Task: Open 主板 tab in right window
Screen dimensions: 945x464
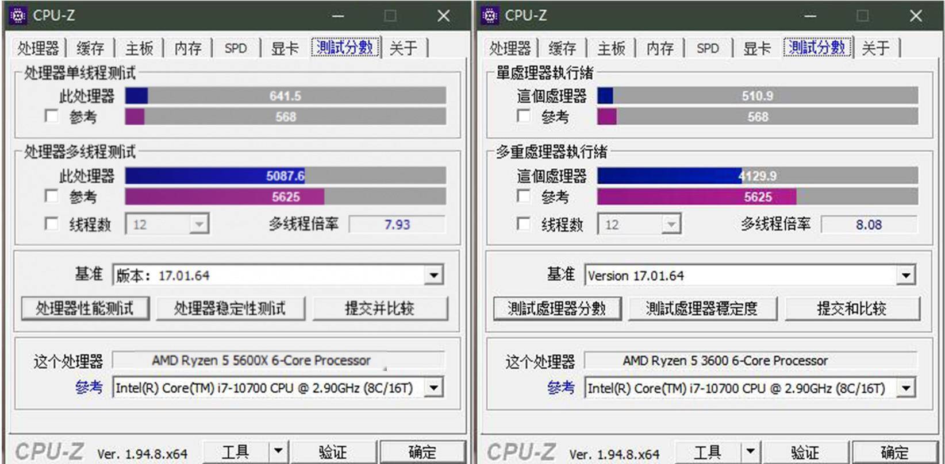Action: click(611, 48)
